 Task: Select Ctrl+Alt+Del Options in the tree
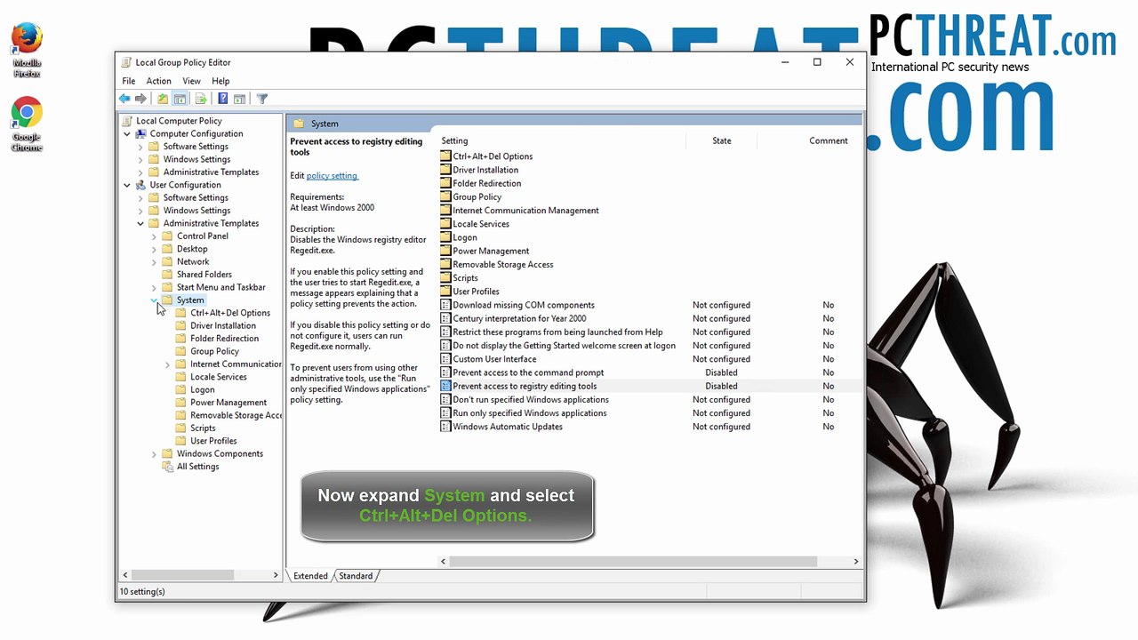[x=230, y=313]
